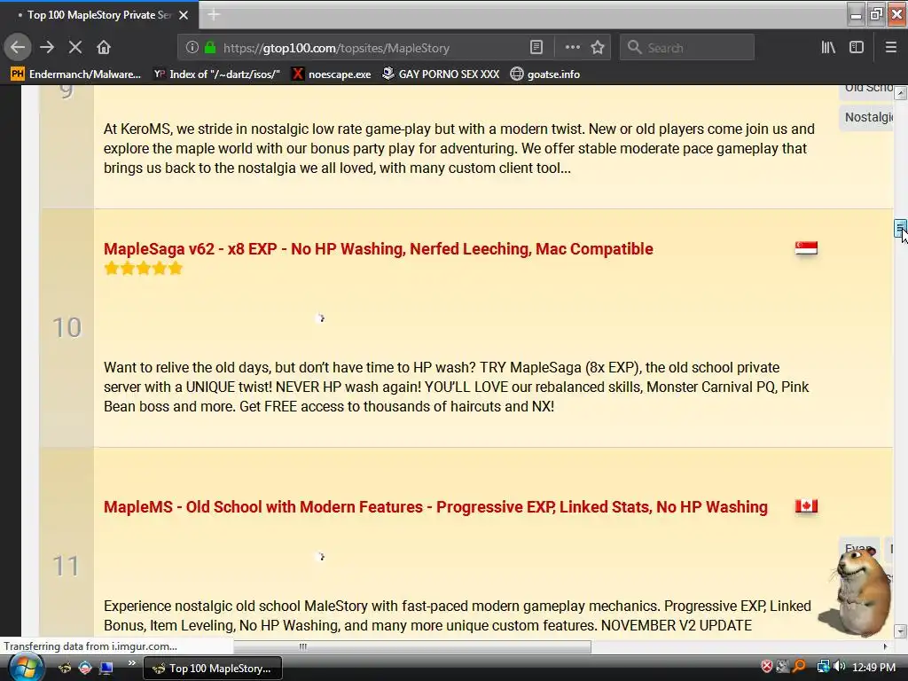
Task: Click the MapleSaga five-star rating
Action: tap(144, 269)
